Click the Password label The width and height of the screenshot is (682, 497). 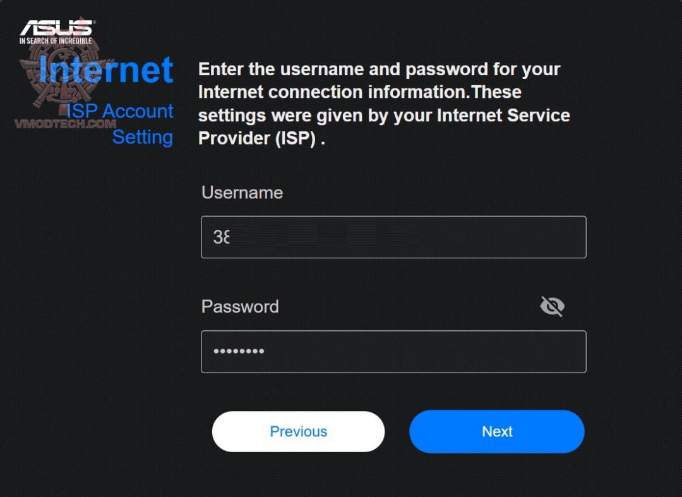(239, 306)
